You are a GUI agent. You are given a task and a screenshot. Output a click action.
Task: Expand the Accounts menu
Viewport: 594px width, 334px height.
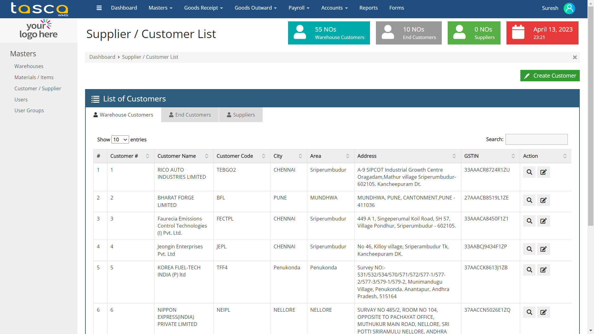pyautogui.click(x=334, y=8)
